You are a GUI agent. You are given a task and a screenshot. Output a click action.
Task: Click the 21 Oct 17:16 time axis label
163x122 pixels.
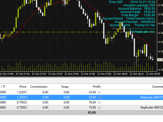(23, 74)
